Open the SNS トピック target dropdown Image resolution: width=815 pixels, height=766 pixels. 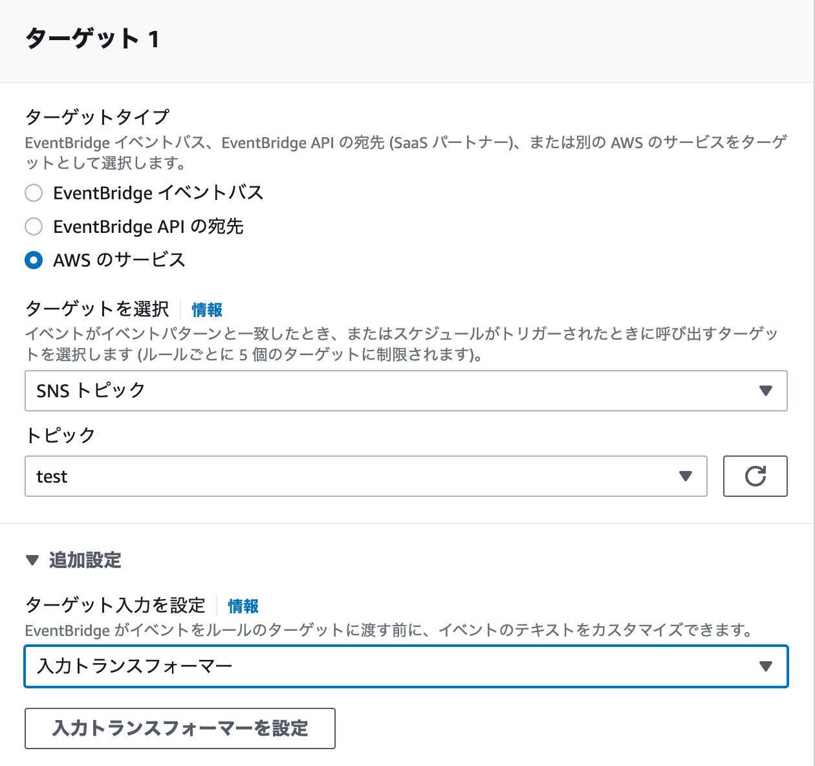(406, 391)
